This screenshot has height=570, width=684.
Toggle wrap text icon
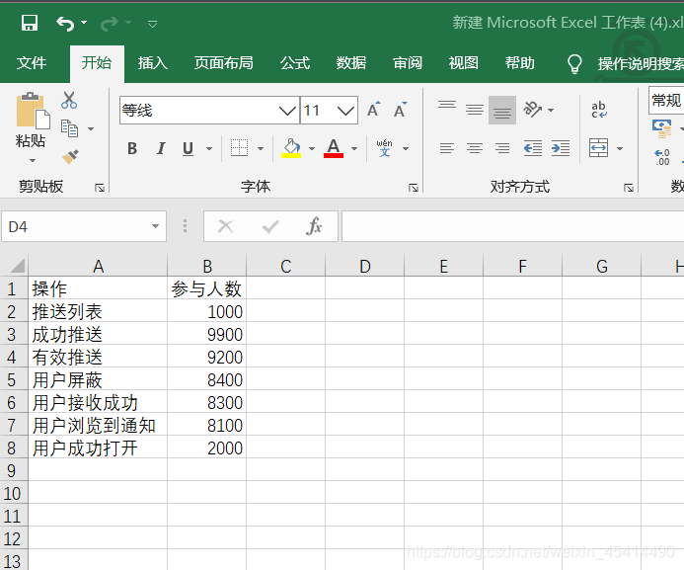(599, 110)
